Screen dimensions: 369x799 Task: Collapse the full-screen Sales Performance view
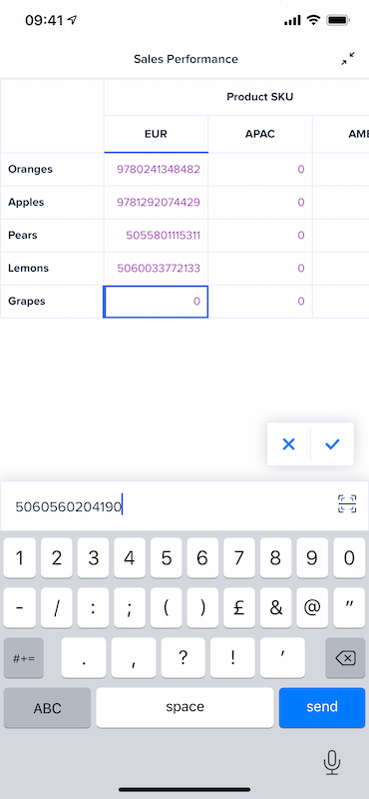(x=348, y=59)
